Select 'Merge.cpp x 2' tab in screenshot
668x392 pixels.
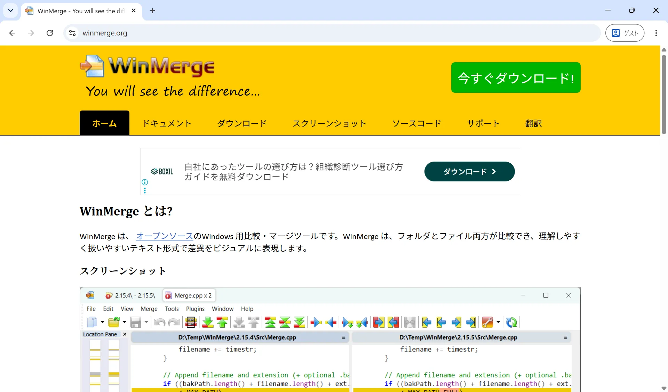coord(189,295)
